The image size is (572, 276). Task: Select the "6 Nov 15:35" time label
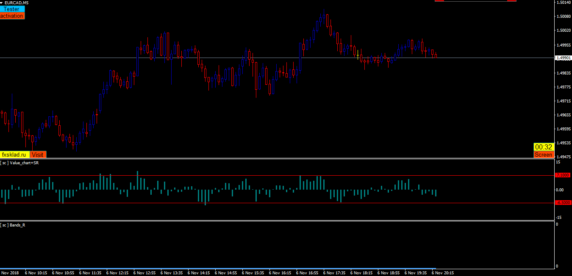pyautogui.click(x=253, y=273)
